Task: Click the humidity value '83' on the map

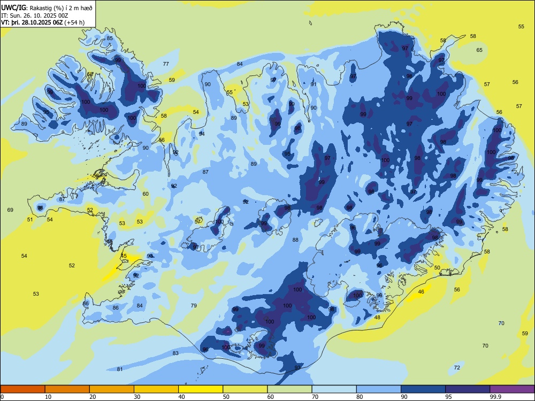Action: click(x=175, y=353)
